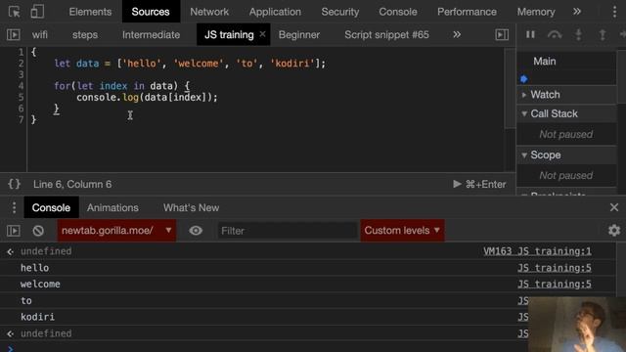Switch to the Beginner snippet tab
626x352 pixels.
click(x=299, y=35)
